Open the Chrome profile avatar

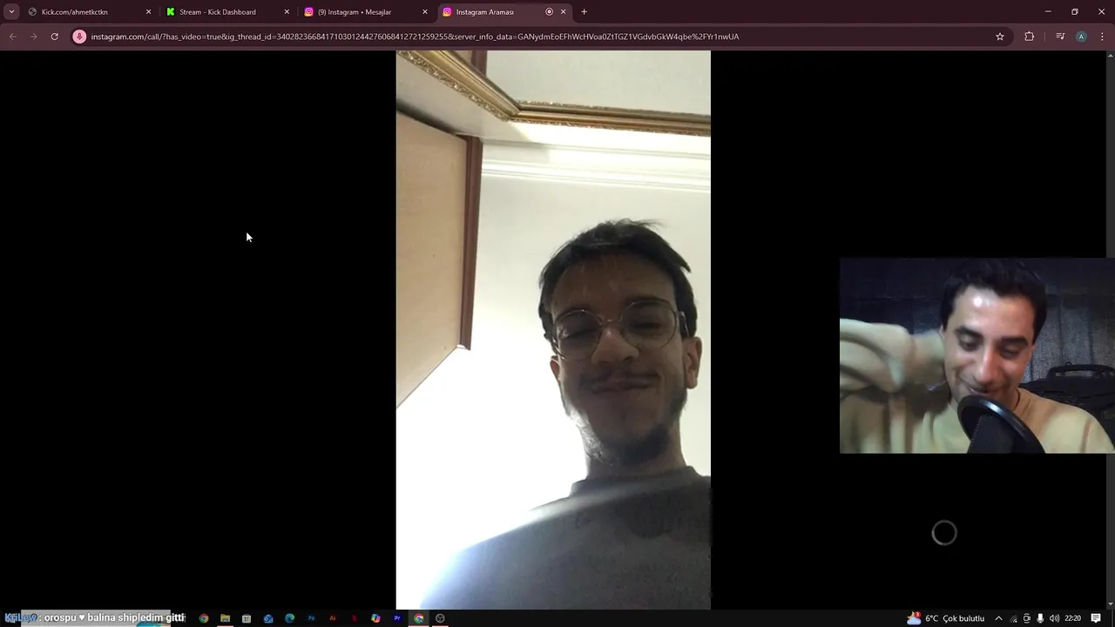(x=1081, y=37)
